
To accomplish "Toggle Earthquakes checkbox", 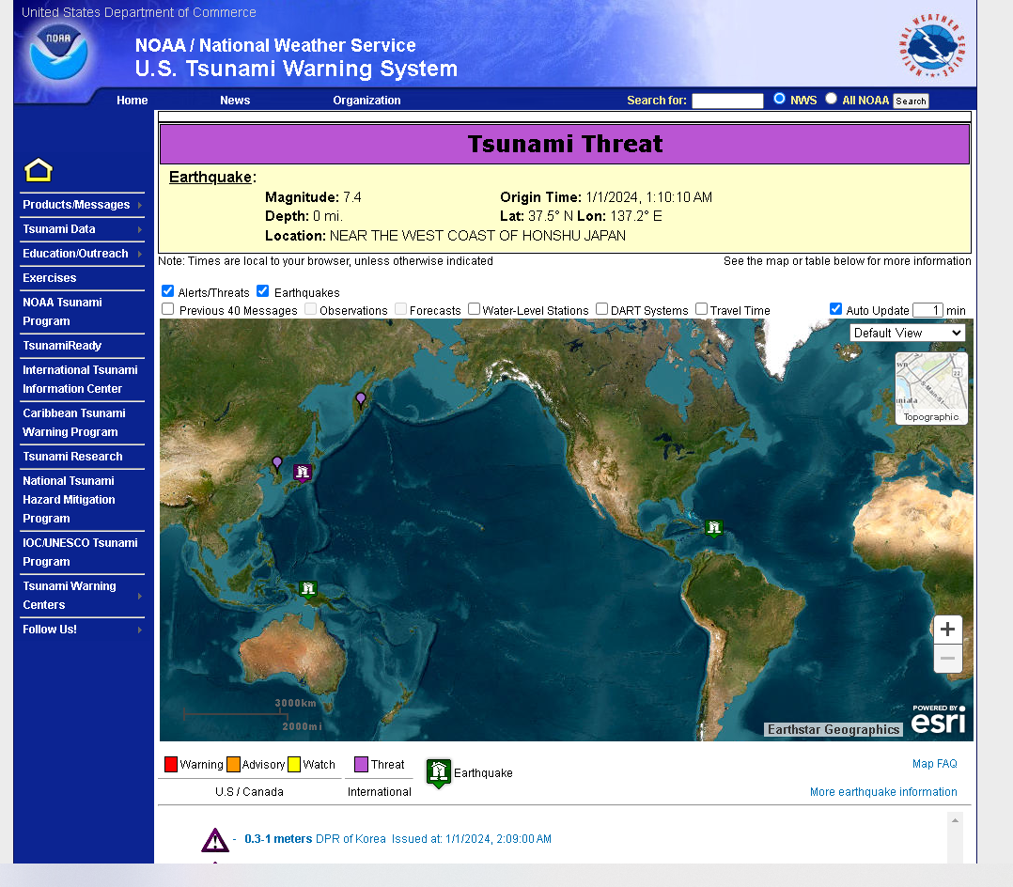I will pos(263,290).
